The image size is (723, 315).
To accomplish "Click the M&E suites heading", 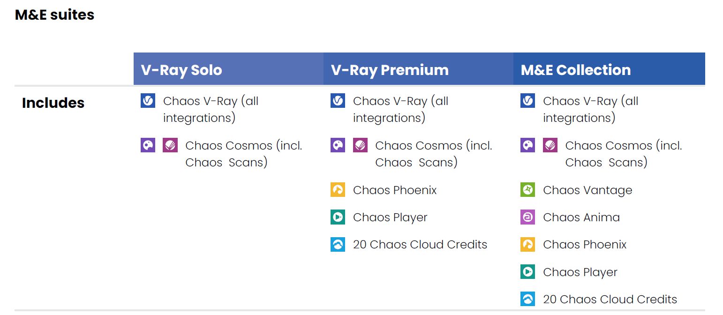I will pyautogui.click(x=54, y=15).
